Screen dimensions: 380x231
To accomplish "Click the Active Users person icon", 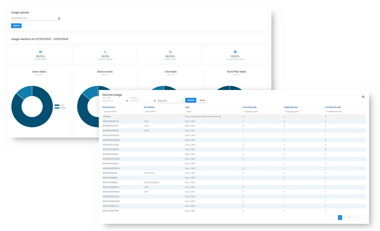I will [x=40, y=52].
